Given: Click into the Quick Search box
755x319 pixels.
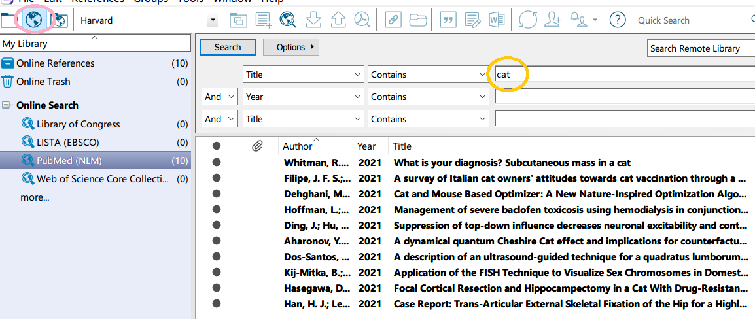Looking at the screenshot, I should click(694, 20).
